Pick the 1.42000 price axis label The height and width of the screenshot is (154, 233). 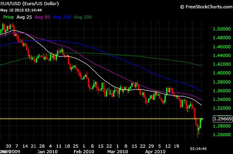tap(222, 64)
